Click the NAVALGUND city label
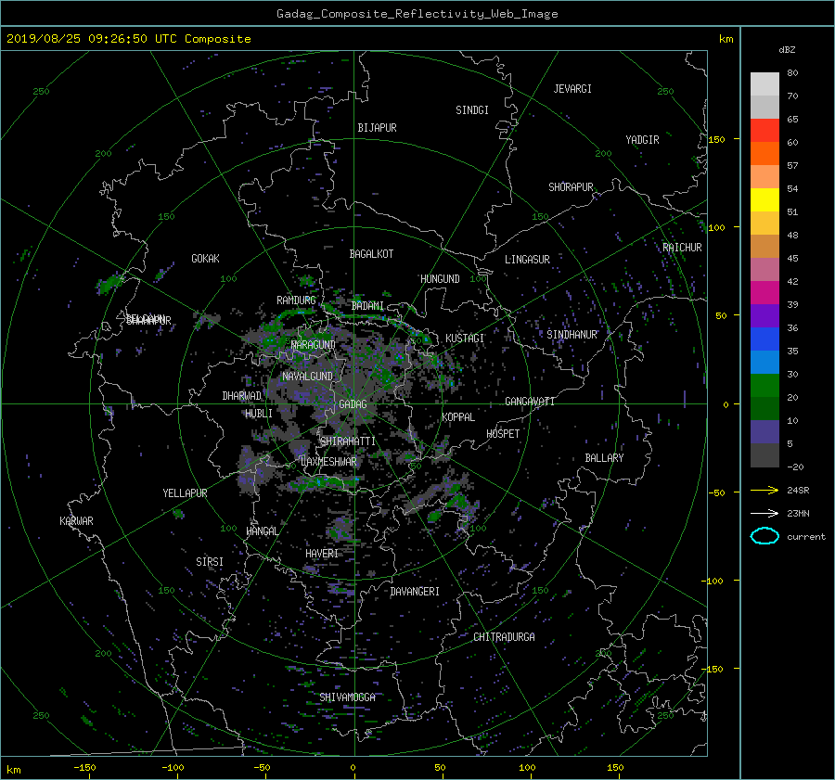The height and width of the screenshot is (780, 835). tap(307, 377)
